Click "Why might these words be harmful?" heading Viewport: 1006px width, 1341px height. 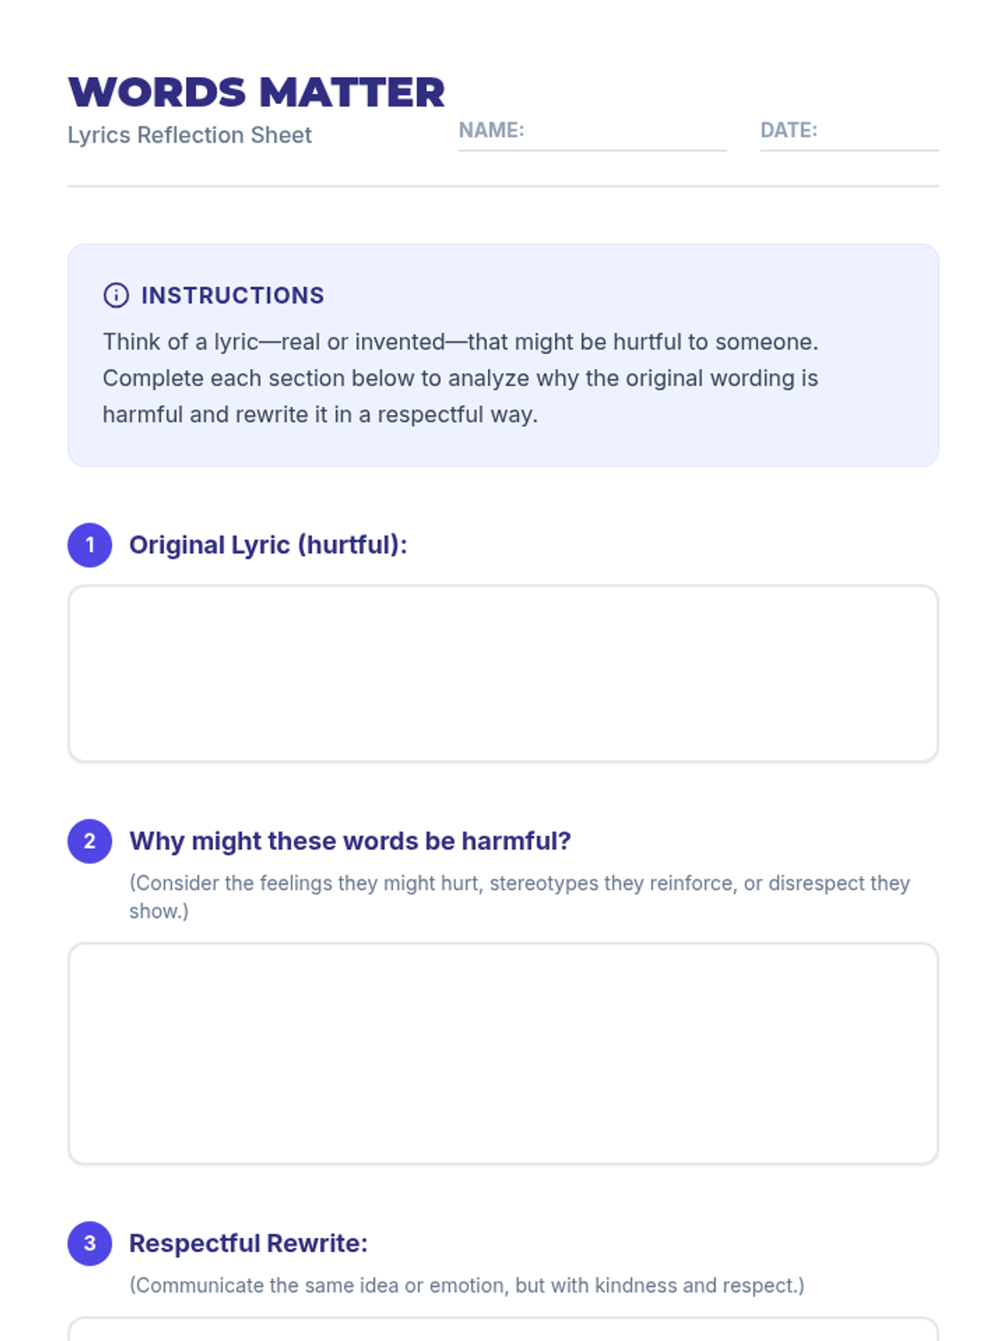tap(350, 841)
